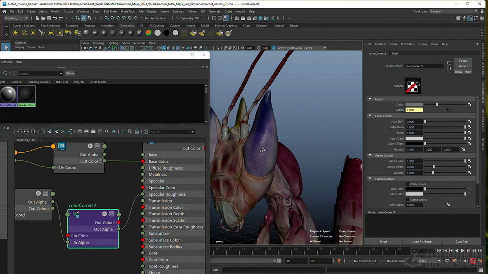Select the standardSurface shader thumbnail

[x=26, y=96]
